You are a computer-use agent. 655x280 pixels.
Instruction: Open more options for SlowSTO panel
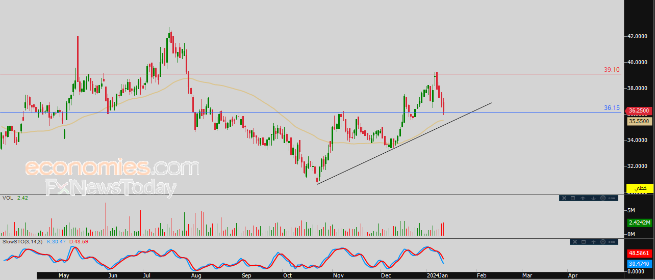[612, 242]
